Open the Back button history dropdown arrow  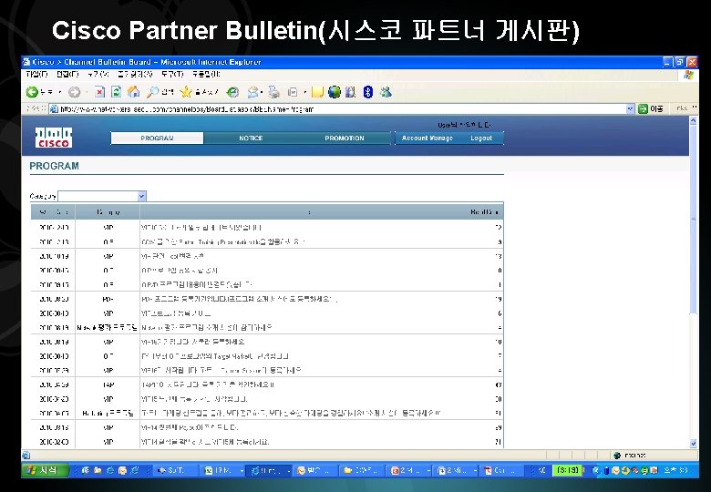click(x=59, y=92)
